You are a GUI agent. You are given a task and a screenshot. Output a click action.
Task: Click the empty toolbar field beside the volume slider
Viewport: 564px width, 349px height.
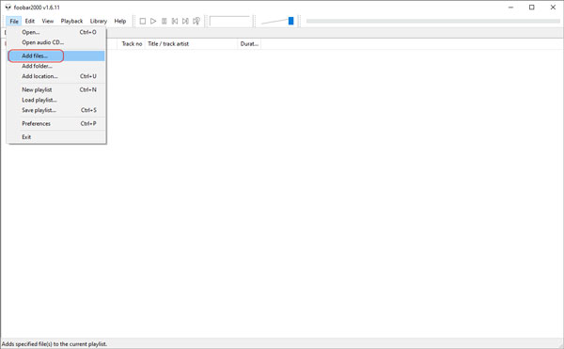229,21
